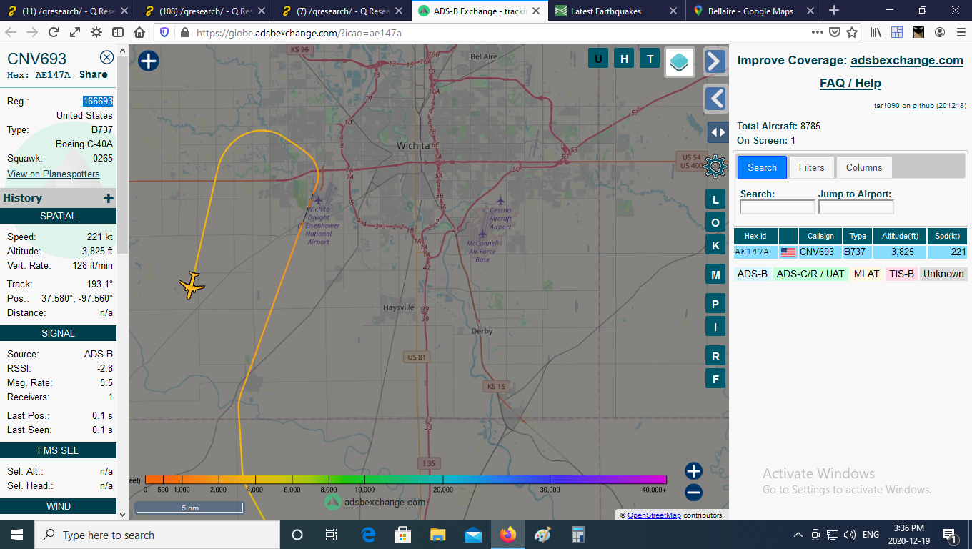This screenshot has height=549, width=972.
Task: Click the R map button
Action: (x=715, y=356)
